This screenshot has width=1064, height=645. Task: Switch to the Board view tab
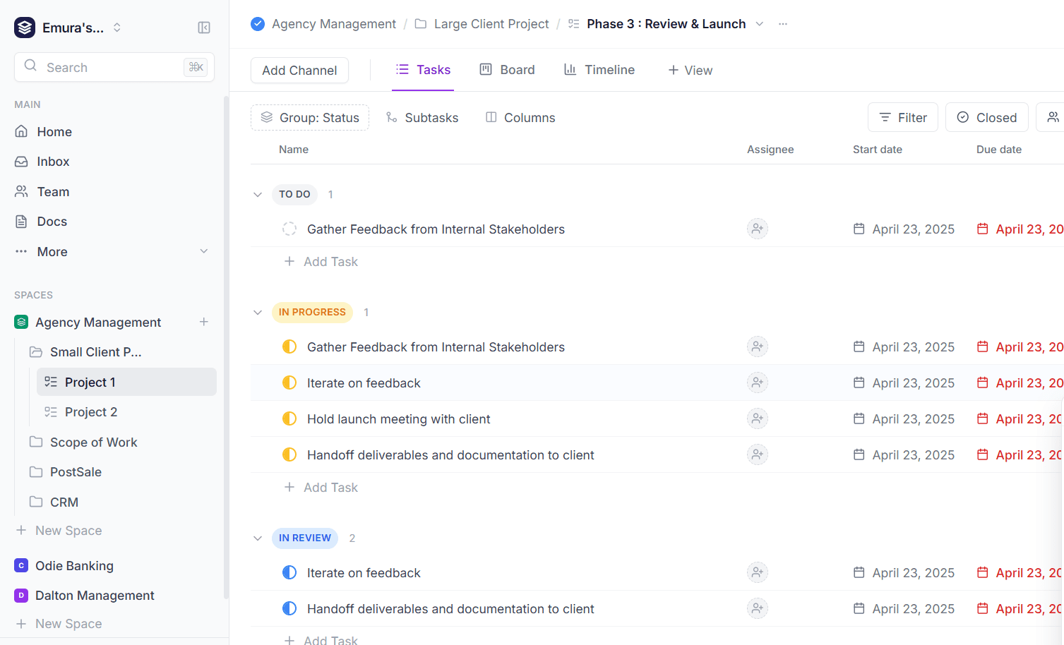507,70
